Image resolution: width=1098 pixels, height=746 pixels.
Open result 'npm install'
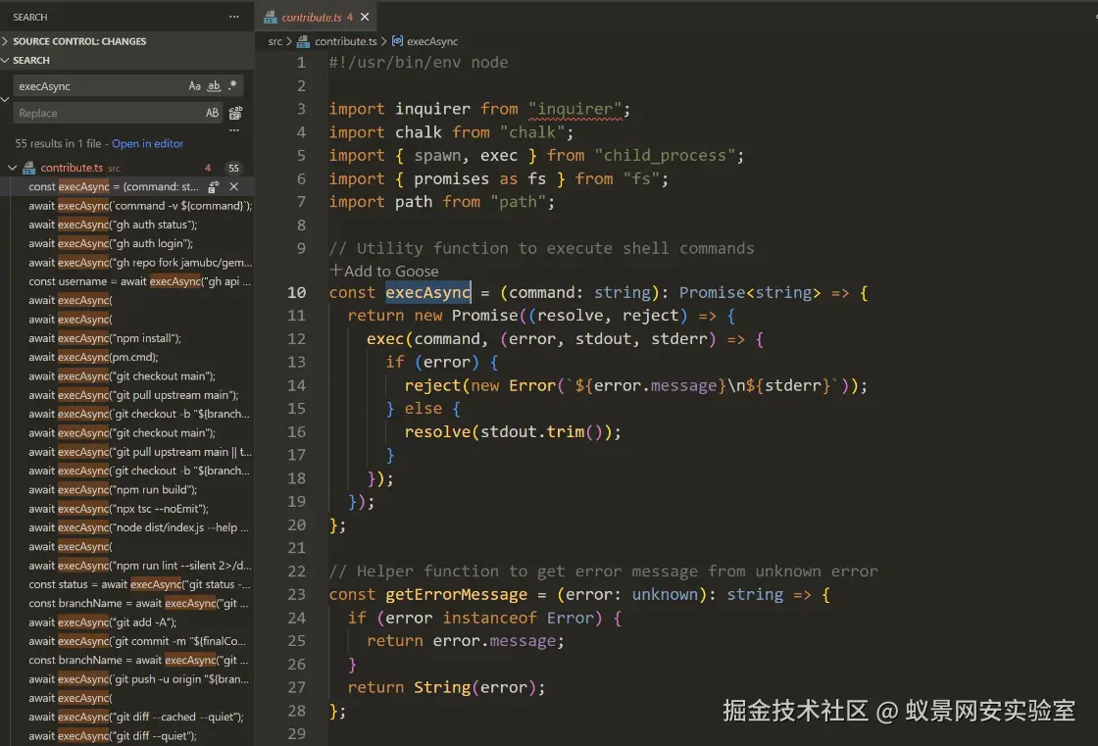point(105,337)
